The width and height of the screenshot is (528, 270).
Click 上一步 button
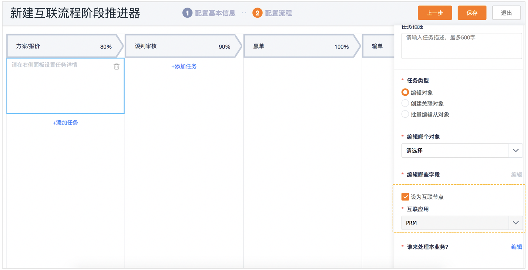[x=435, y=13]
